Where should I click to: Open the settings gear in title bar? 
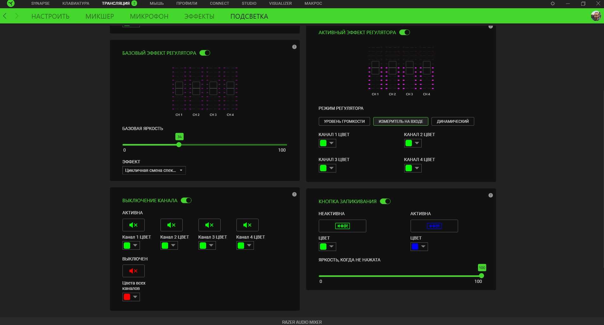pos(553,3)
